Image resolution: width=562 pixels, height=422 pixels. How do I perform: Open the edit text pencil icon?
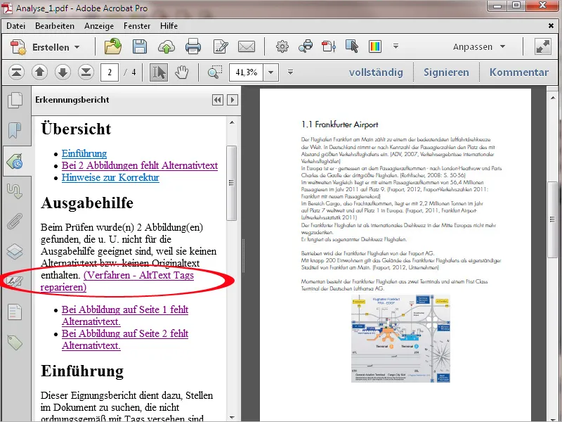click(220, 47)
